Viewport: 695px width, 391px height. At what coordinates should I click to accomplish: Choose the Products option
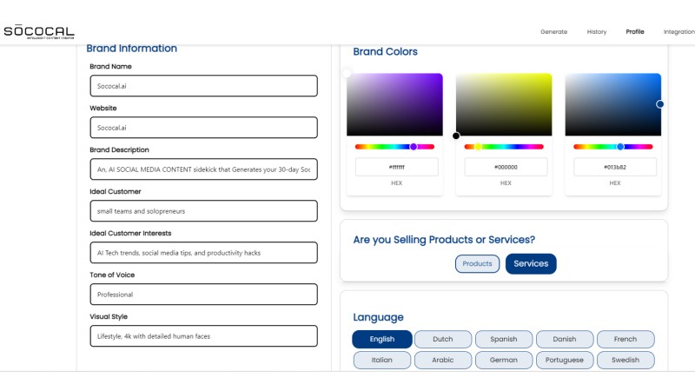(x=477, y=264)
